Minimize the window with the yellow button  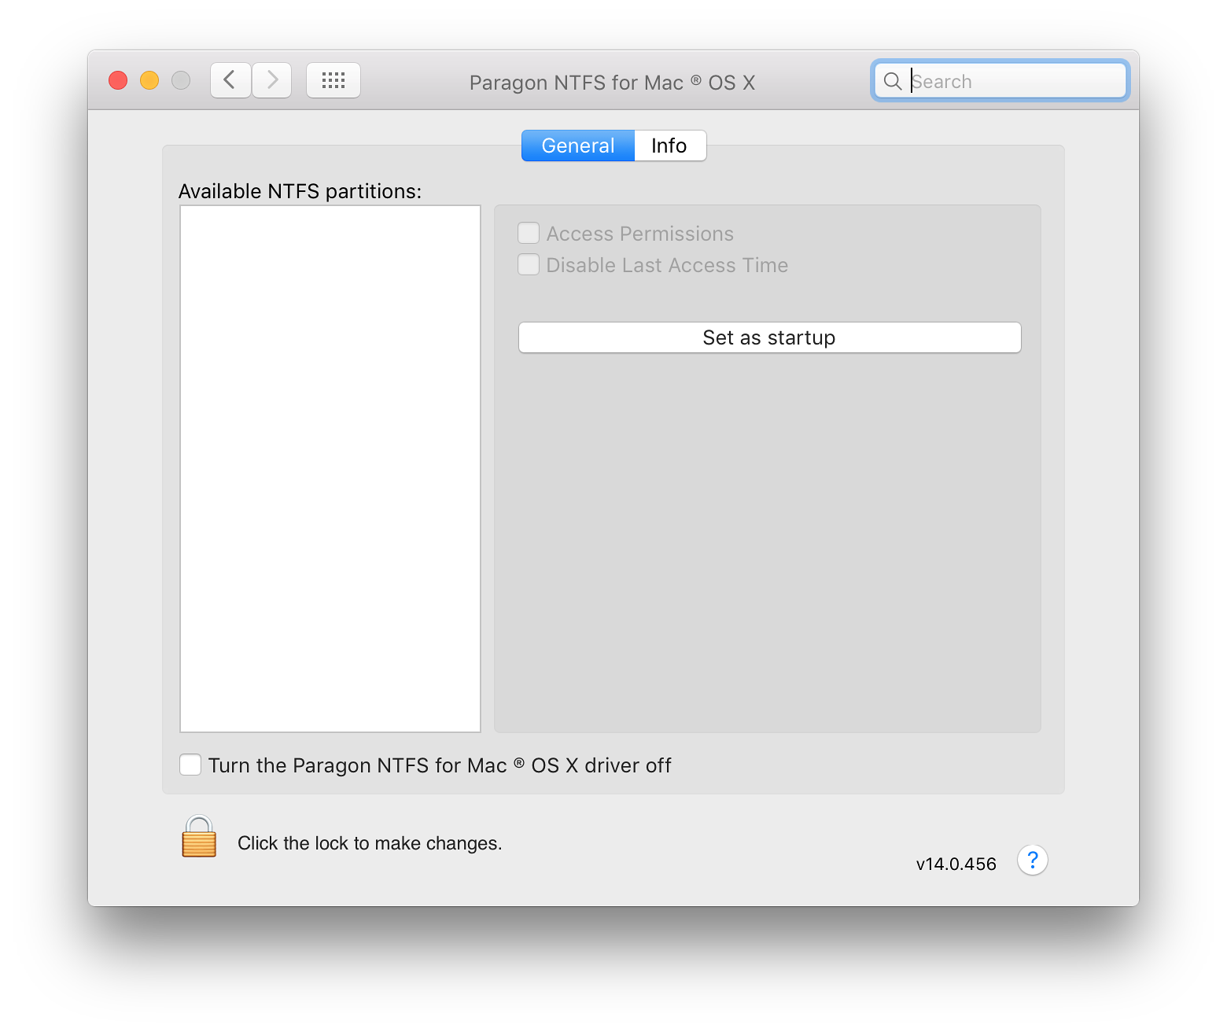(x=149, y=80)
